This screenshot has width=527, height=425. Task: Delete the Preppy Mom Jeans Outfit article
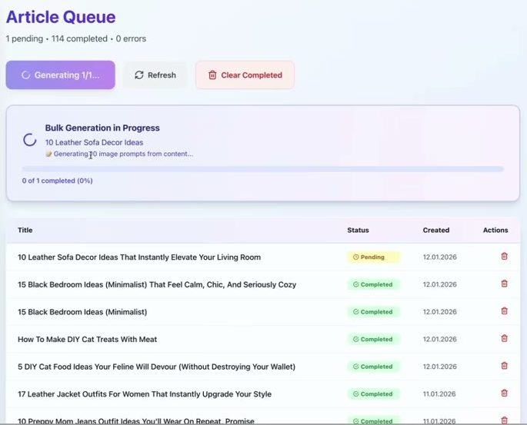point(504,420)
